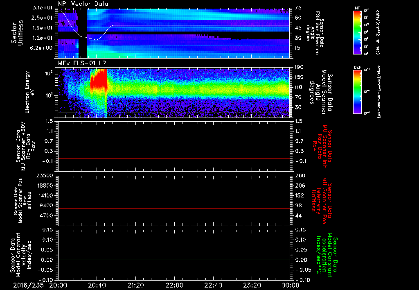419x290 pixels.
Task: Click the 1.9e+01 sector tick label
Action: (x=43, y=28)
